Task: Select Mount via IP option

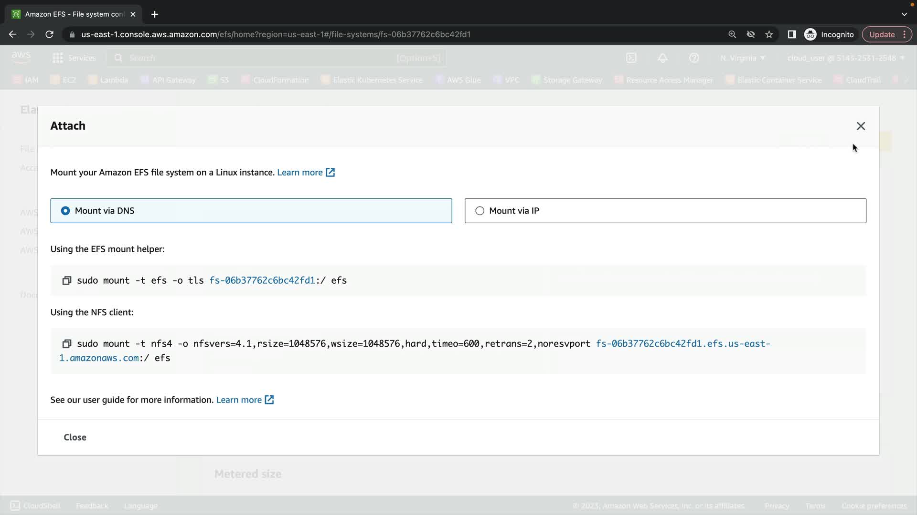Action: click(x=480, y=211)
